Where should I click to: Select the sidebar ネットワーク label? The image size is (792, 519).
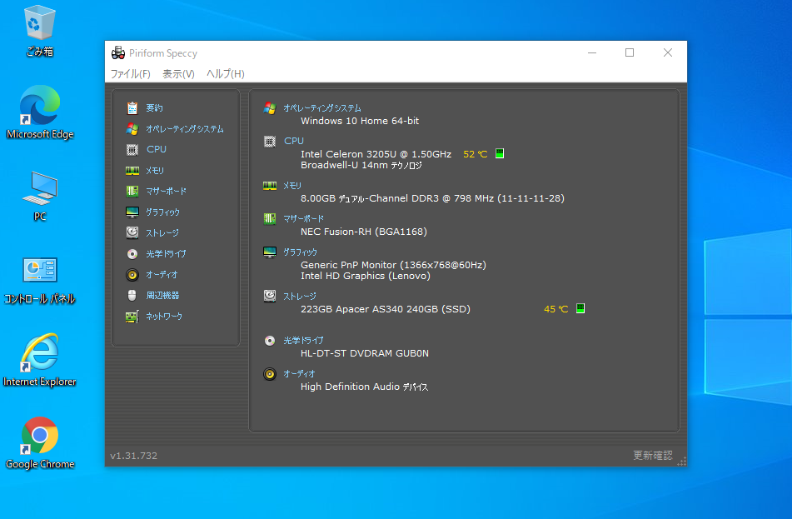(x=164, y=317)
